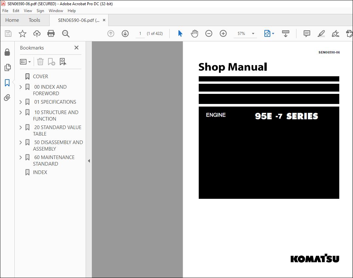Open the Sign document pen tool
The height and width of the screenshot is (278, 353).
click(x=335, y=34)
